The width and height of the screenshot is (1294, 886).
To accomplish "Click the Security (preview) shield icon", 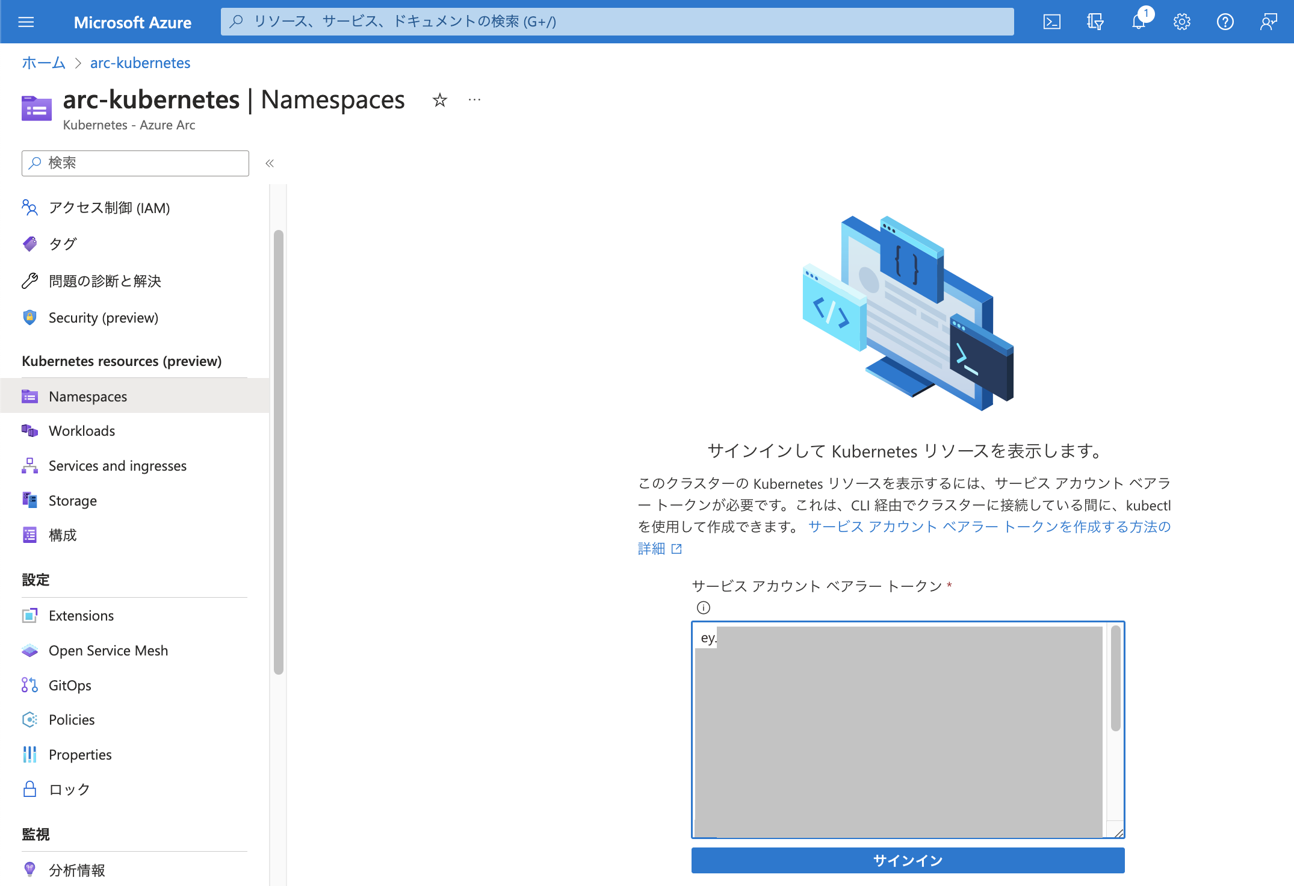I will pyautogui.click(x=29, y=317).
